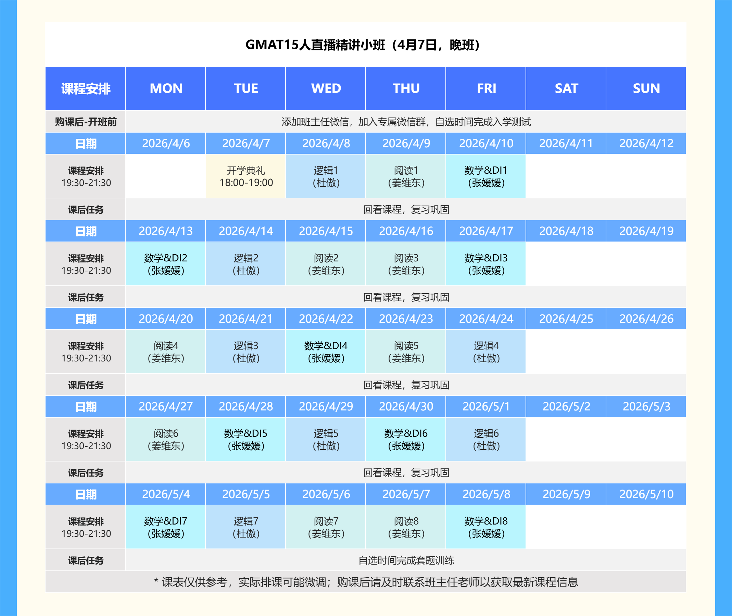Viewport: 732px width, 616px height.
Task: Select date cell 2026/5/1
Action: pos(486,406)
